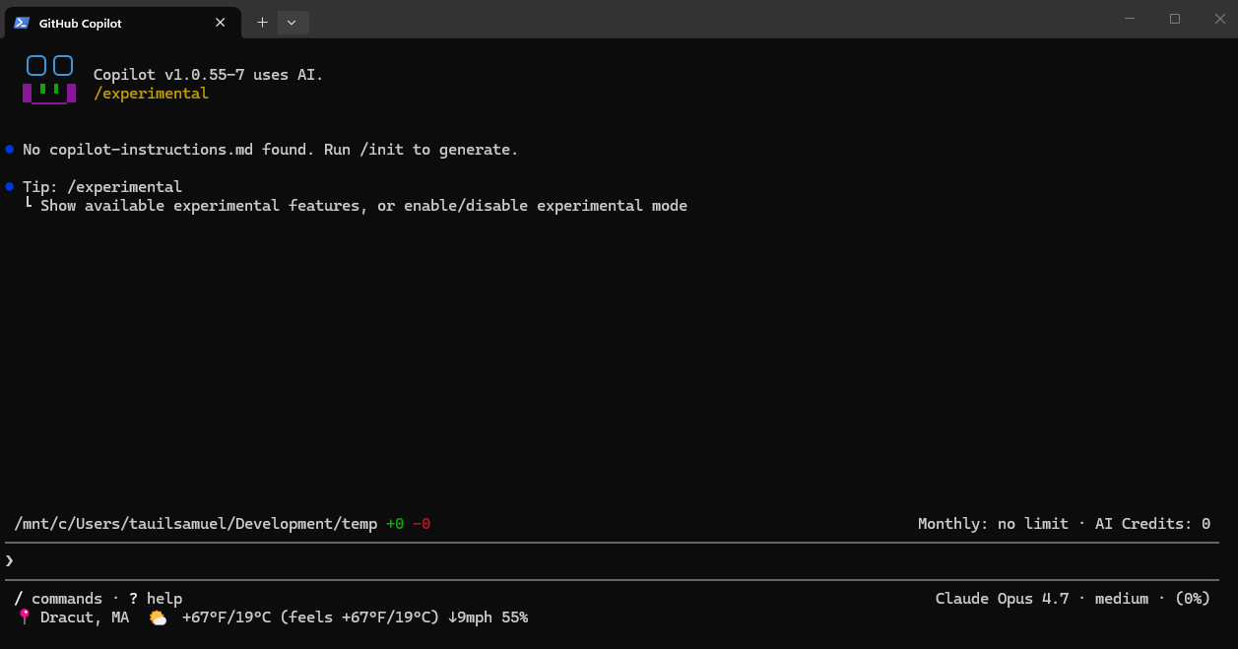Expand the new tab profile dropdown arrow
Viewport: 1238px width, 649px height.
pos(292,23)
